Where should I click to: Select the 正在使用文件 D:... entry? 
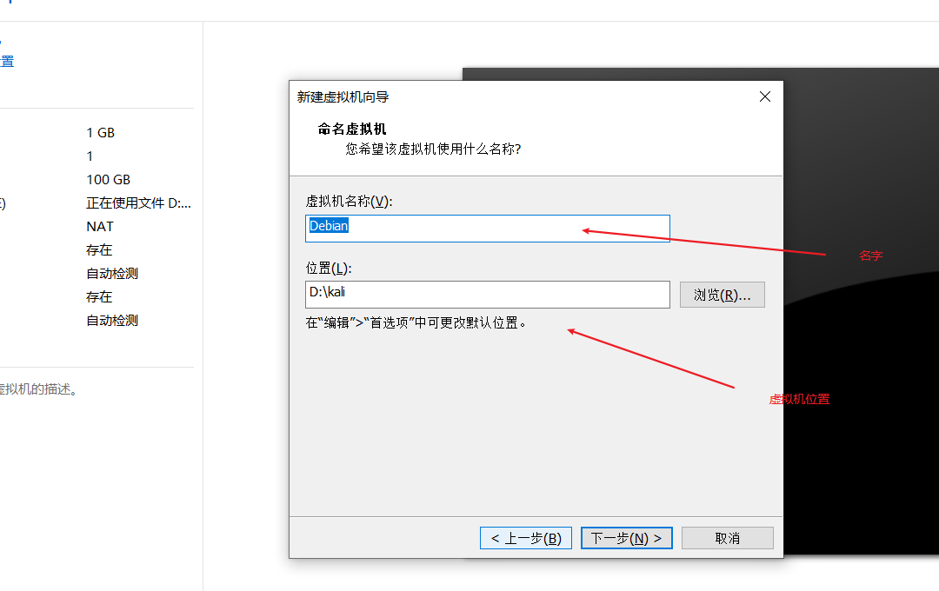pyautogui.click(x=138, y=203)
